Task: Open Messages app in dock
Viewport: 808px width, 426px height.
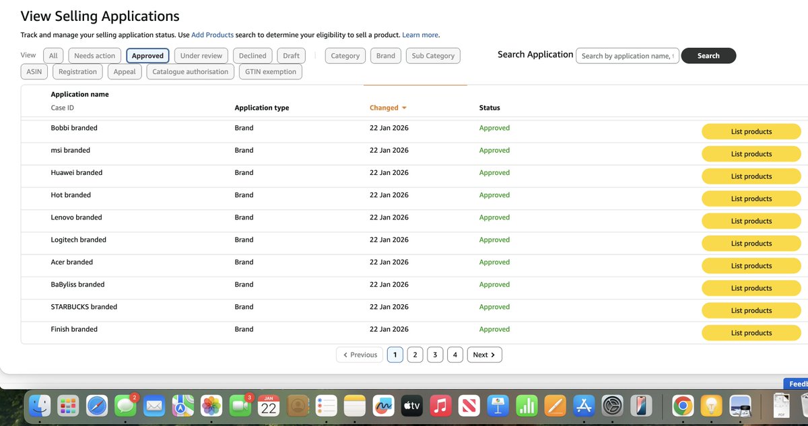Action: (125, 406)
